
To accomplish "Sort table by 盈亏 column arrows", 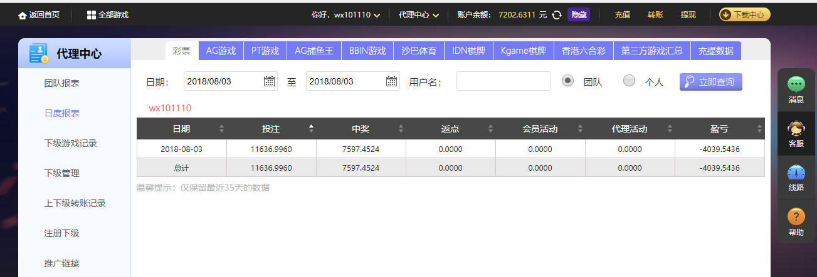I will click(x=760, y=129).
